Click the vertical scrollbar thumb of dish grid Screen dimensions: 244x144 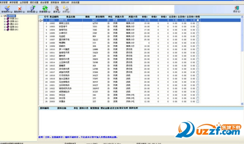(242, 35)
